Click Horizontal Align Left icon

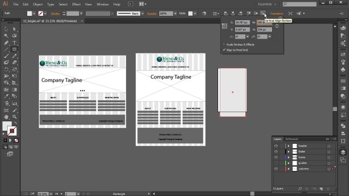[226, 13]
